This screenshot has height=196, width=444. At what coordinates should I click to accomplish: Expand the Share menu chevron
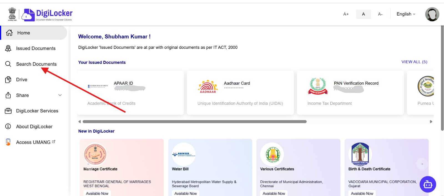pyautogui.click(x=60, y=95)
